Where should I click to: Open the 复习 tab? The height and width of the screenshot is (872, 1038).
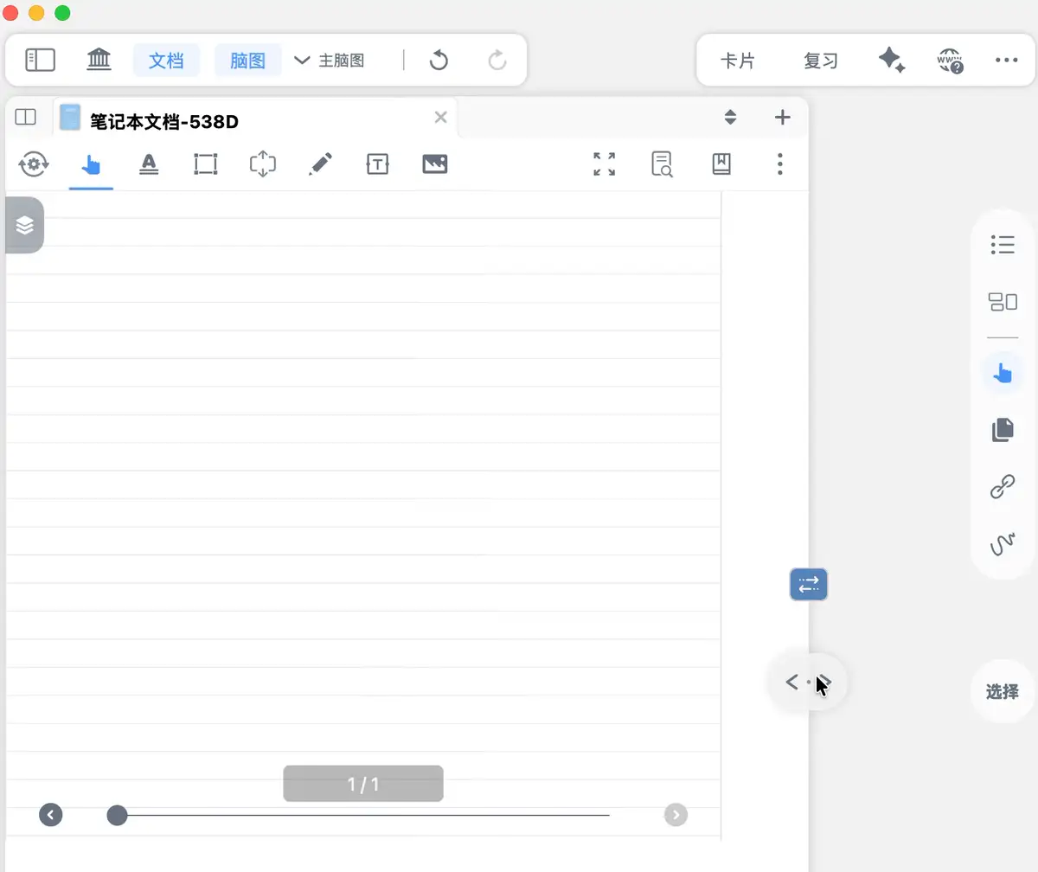821,61
